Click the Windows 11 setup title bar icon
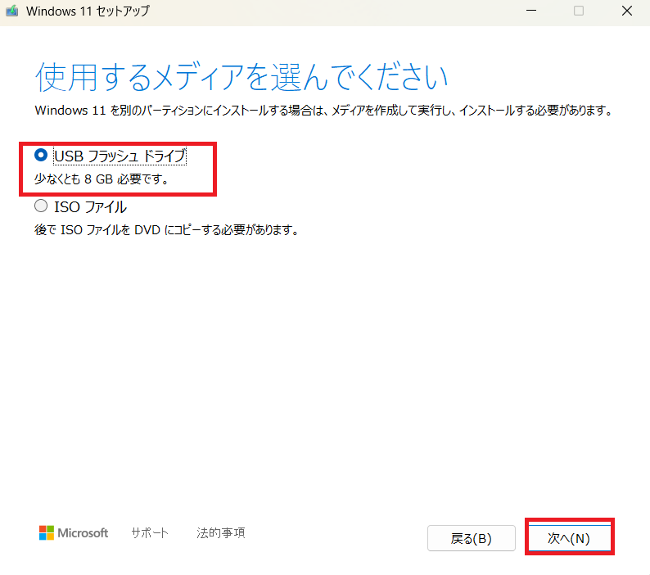This screenshot has width=650, height=575. (x=12, y=11)
